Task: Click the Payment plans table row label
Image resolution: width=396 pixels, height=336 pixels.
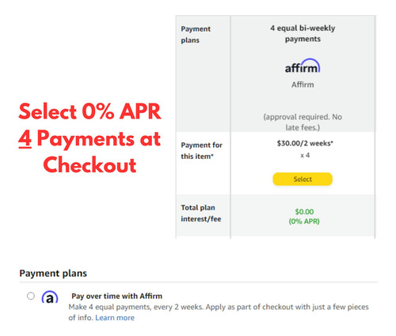Action: coord(196,35)
